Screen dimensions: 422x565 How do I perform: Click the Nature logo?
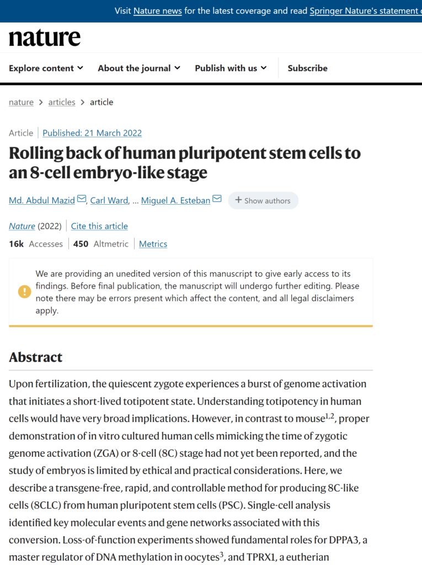tap(45, 38)
